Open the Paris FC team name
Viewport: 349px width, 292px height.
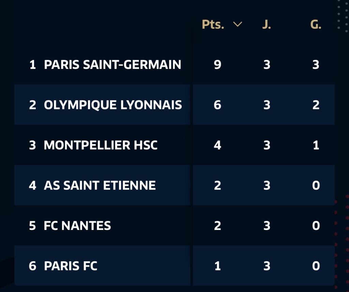(71, 266)
